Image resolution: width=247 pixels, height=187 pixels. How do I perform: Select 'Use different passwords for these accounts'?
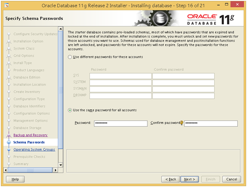point(70,57)
